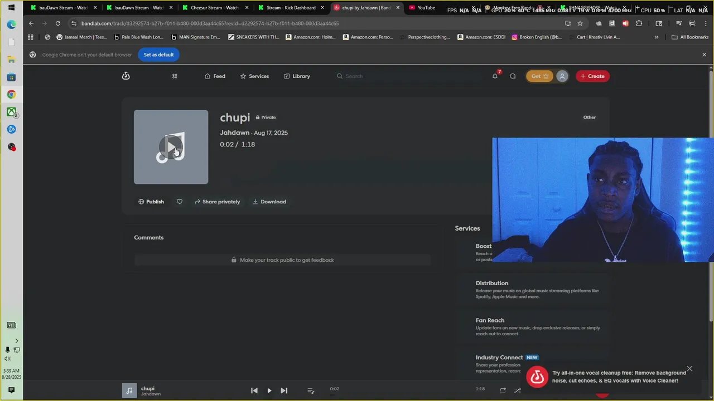Open the Services navigation item
This screenshot has height=401, width=714.
pyautogui.click(x=254, y=76)
